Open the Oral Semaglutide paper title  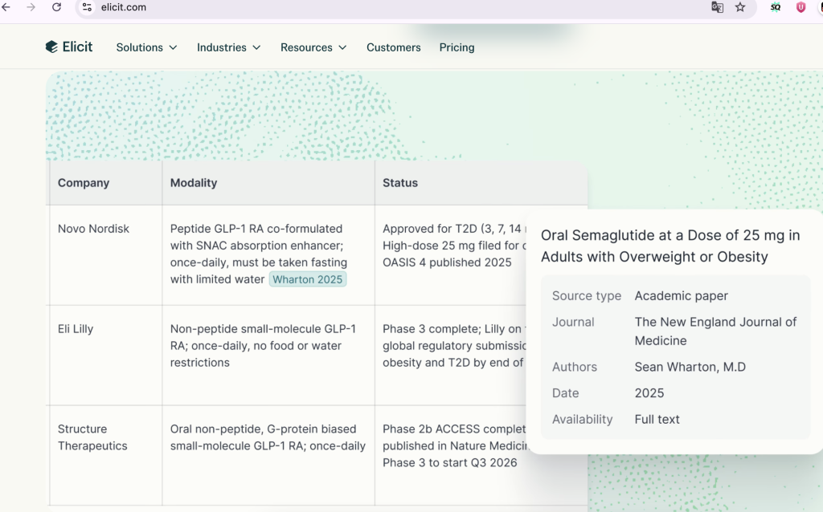tap(670, 246)
